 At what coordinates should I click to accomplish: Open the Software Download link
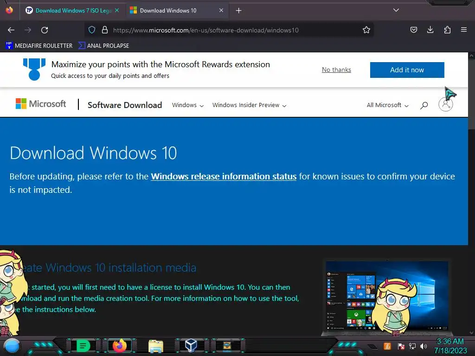125,105
